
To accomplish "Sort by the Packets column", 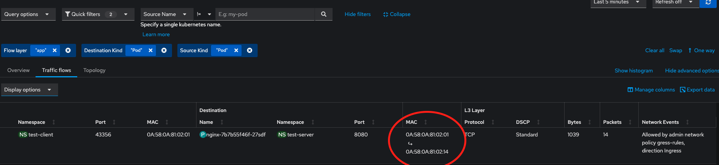I will point(630,122).
